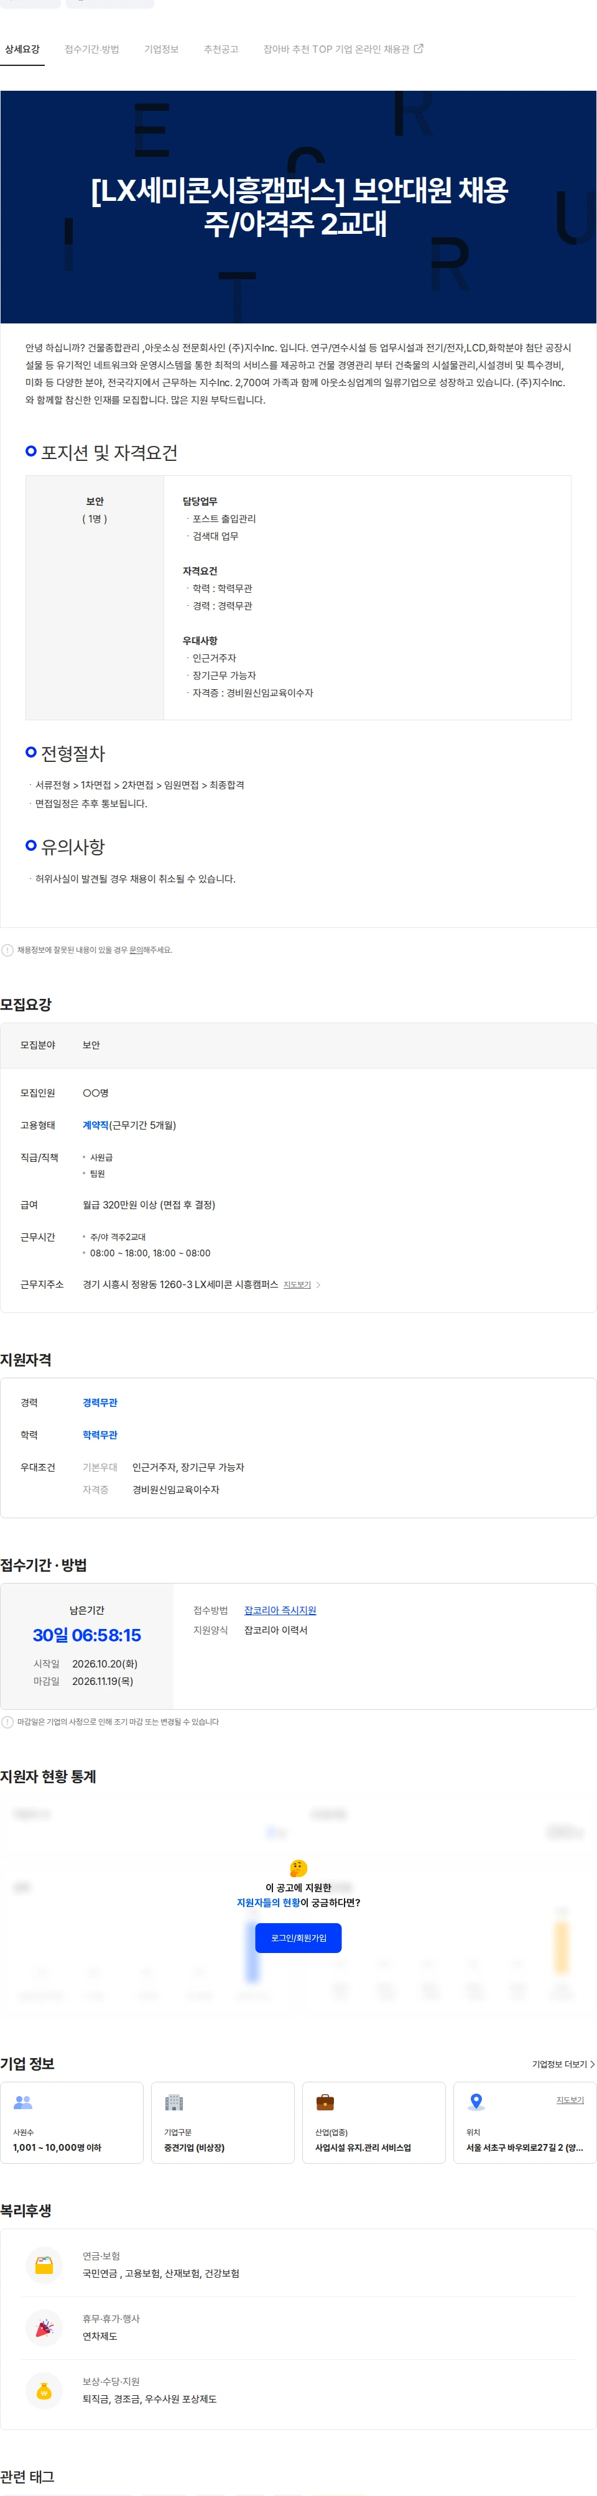Screen dimensions: 597x2496
Task: Click 퇴직금, 경조금, 우수사원 포상제도 text
Action: click(x=149, y=2399)
